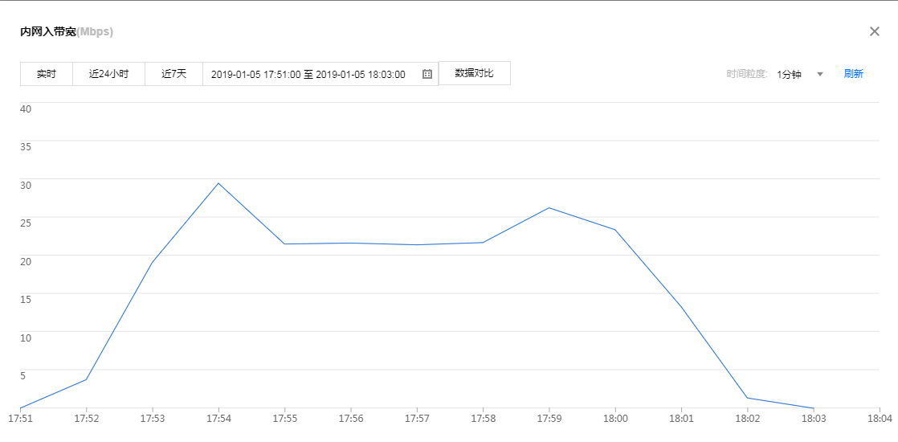Image resolution: width=898 pixels, height=442 pixels.
Task: Select the 近24小时 time range
Action: [x=108, y=74]
